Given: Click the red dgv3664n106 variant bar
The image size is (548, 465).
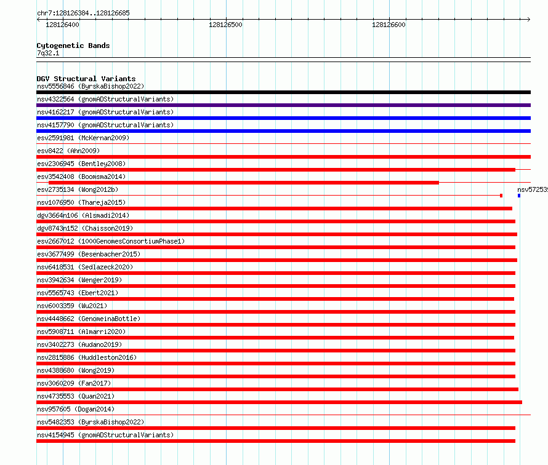Looking at the screenshot, I should click(x=276, y=221).
